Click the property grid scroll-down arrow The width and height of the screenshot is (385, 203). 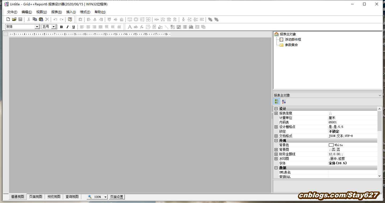[380, 176]
